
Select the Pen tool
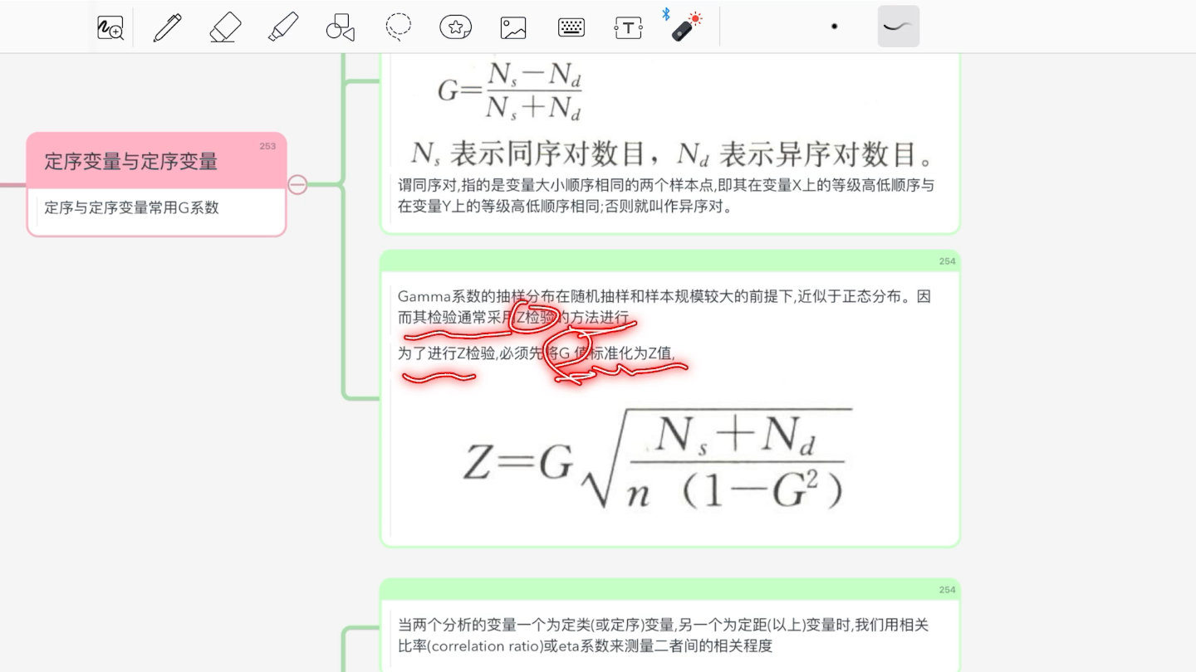coord(168,27)
